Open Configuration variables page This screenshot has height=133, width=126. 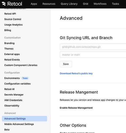point(17,84)
